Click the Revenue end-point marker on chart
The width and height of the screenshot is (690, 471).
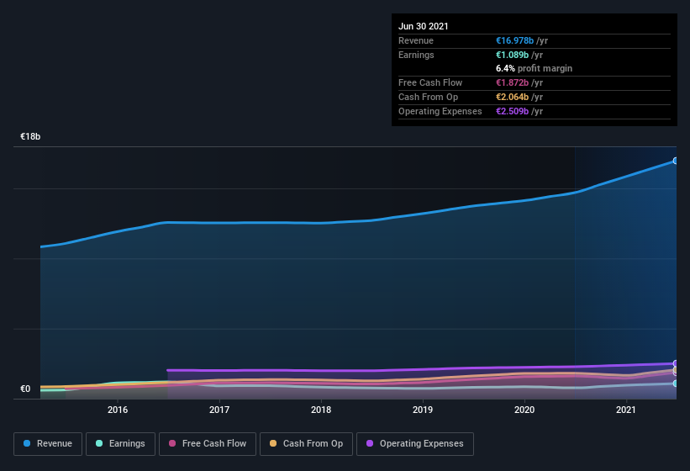click(675, 161)
